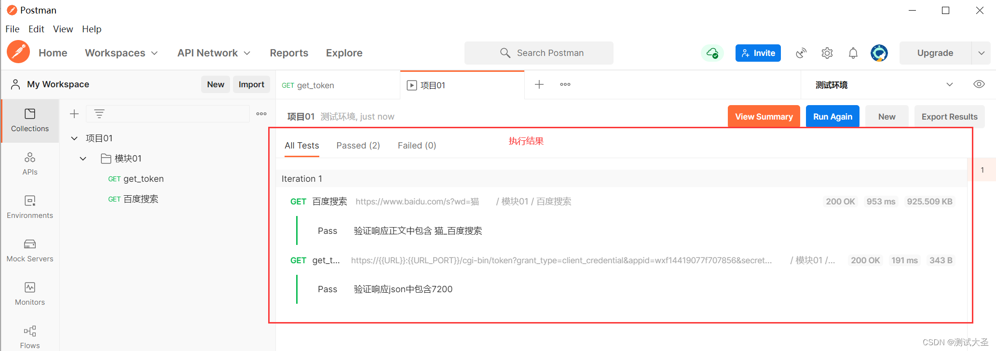Switch to the 项目01 runner tab

pyautogui.click(x=462, y=85)
